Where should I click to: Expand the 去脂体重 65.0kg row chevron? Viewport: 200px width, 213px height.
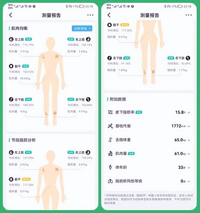click(189, 140)
